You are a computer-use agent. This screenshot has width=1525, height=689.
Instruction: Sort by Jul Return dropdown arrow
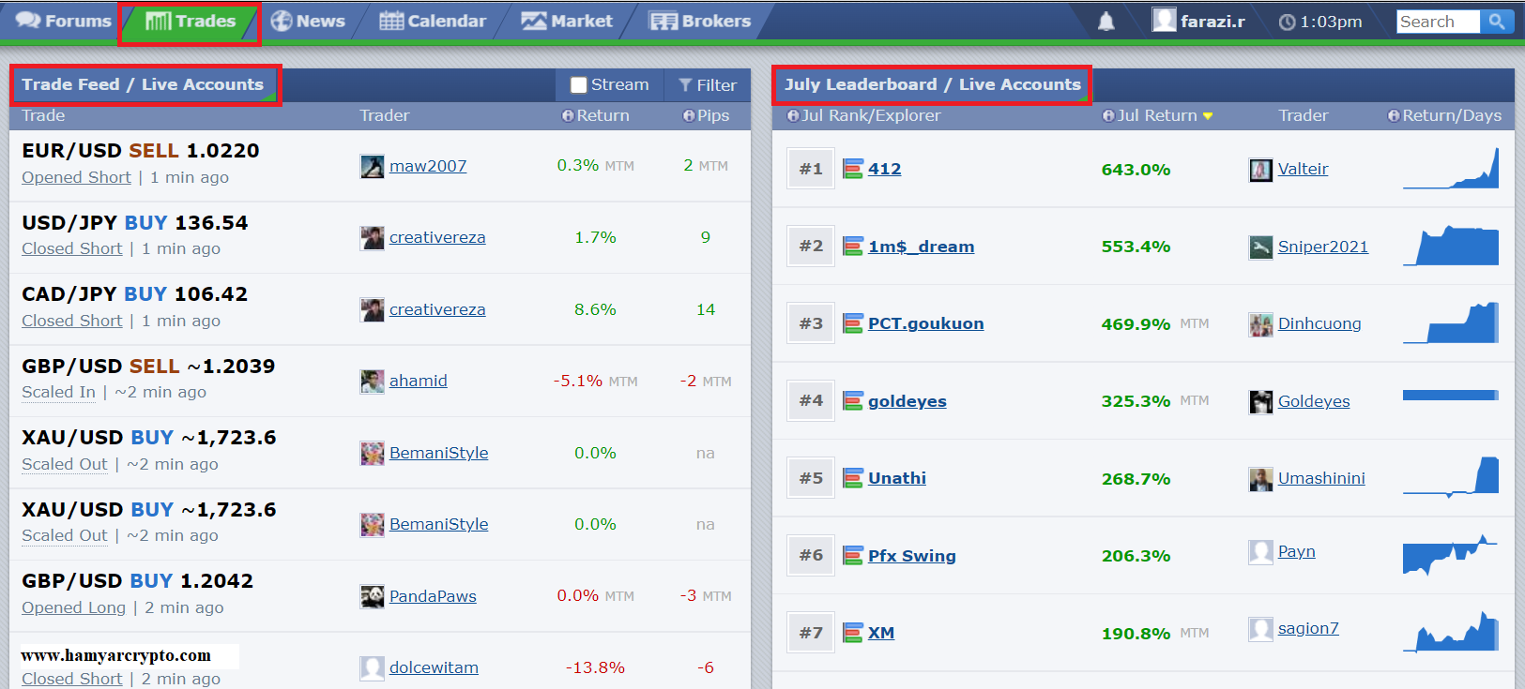1208,116
